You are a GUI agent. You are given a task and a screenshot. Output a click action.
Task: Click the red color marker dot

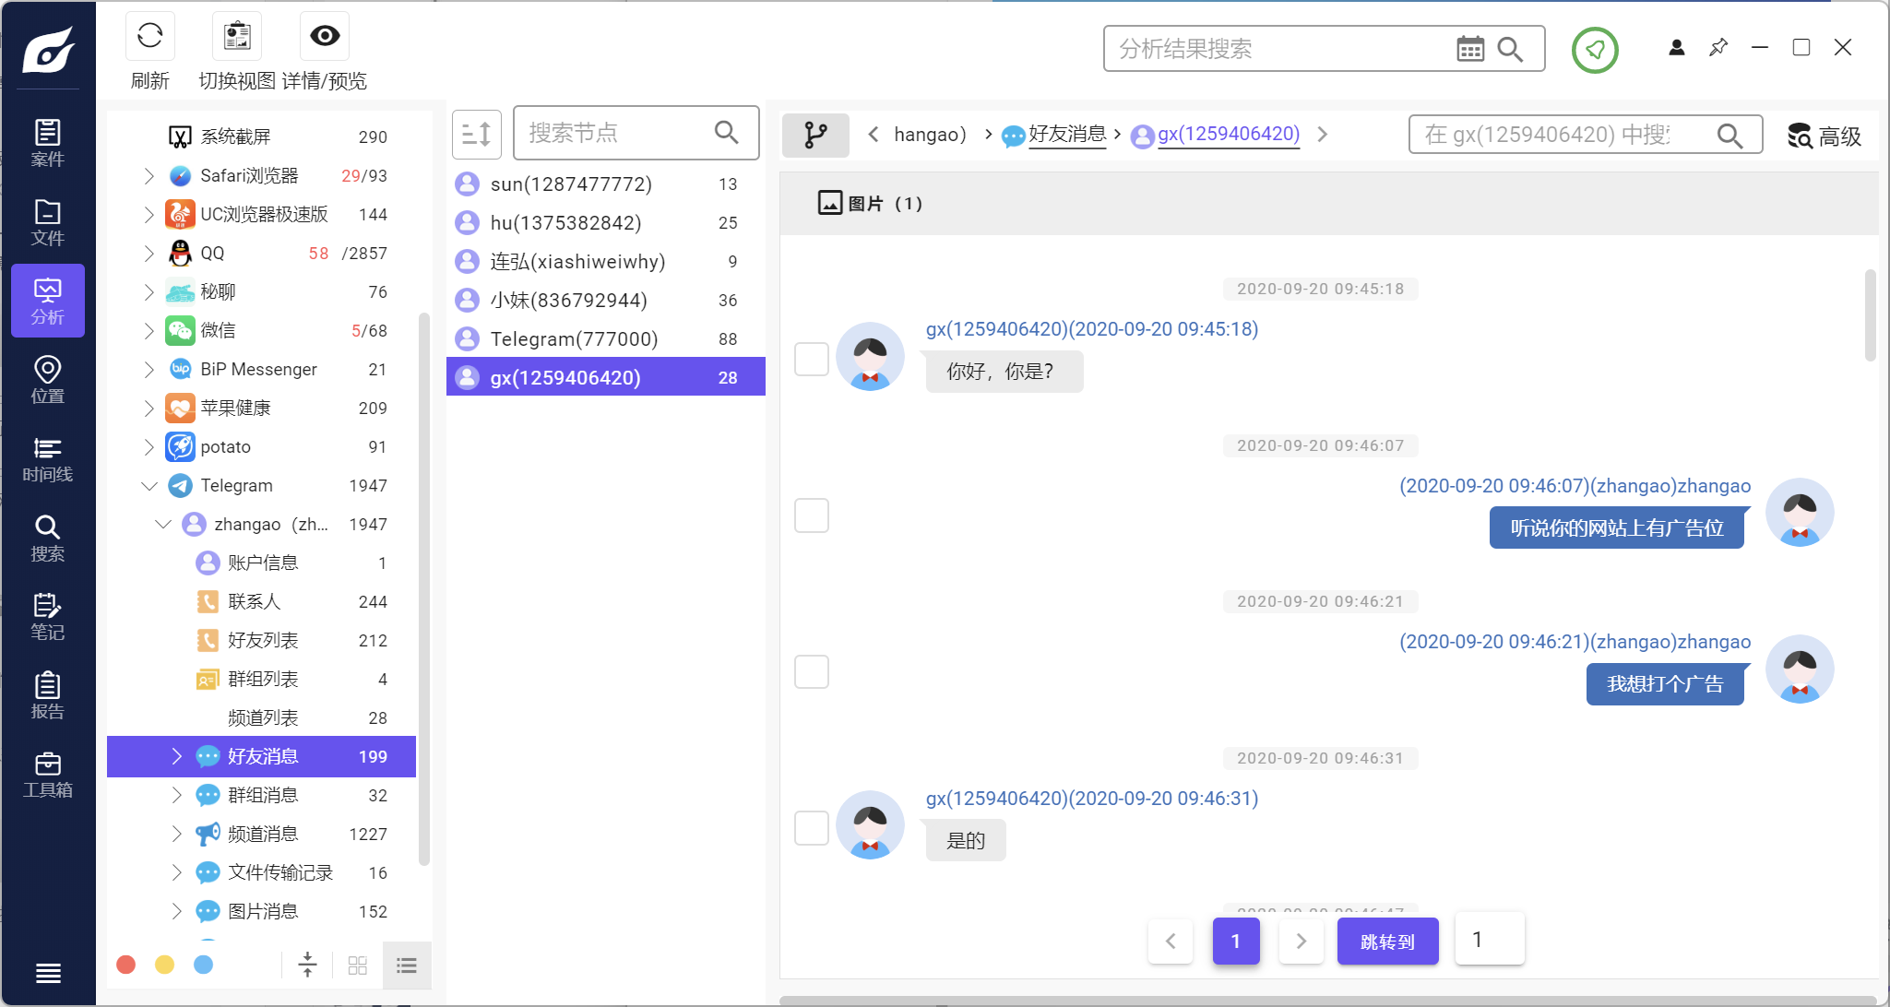[126, 965]
